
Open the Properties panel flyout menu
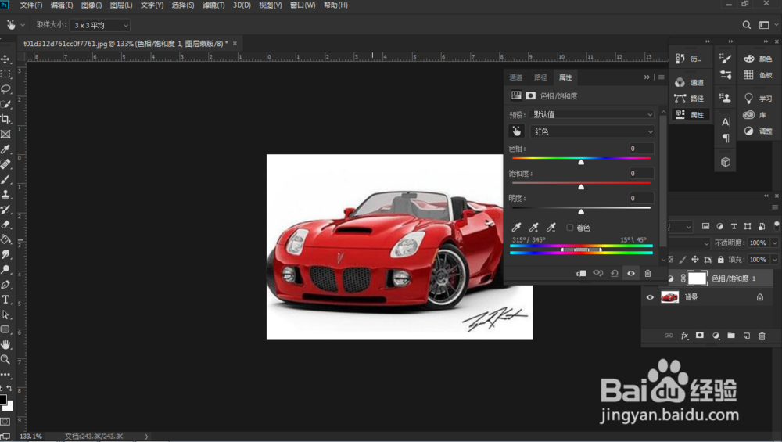tap(662, 77)
